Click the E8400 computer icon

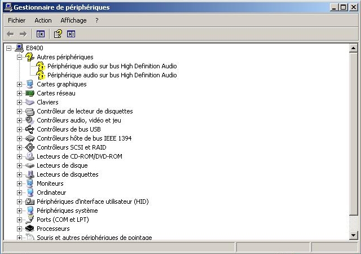pos(19,48)
